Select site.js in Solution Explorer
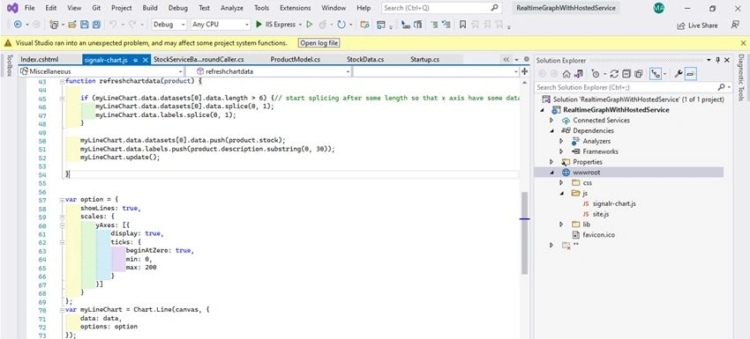750x339 pixels. pos(600,214)
